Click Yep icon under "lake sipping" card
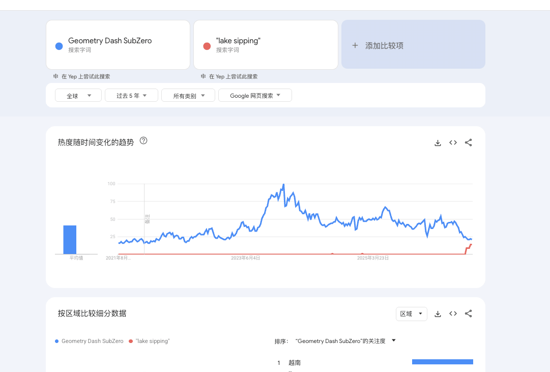The height and width of the screenshot is (372, 550). point(203,76)
